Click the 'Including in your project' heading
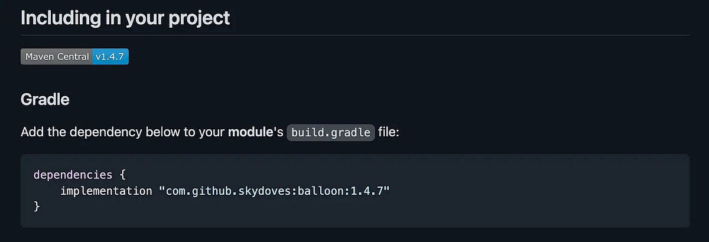Image resolution: width=709 pixels, height=242 pixels. pos(125,18)
